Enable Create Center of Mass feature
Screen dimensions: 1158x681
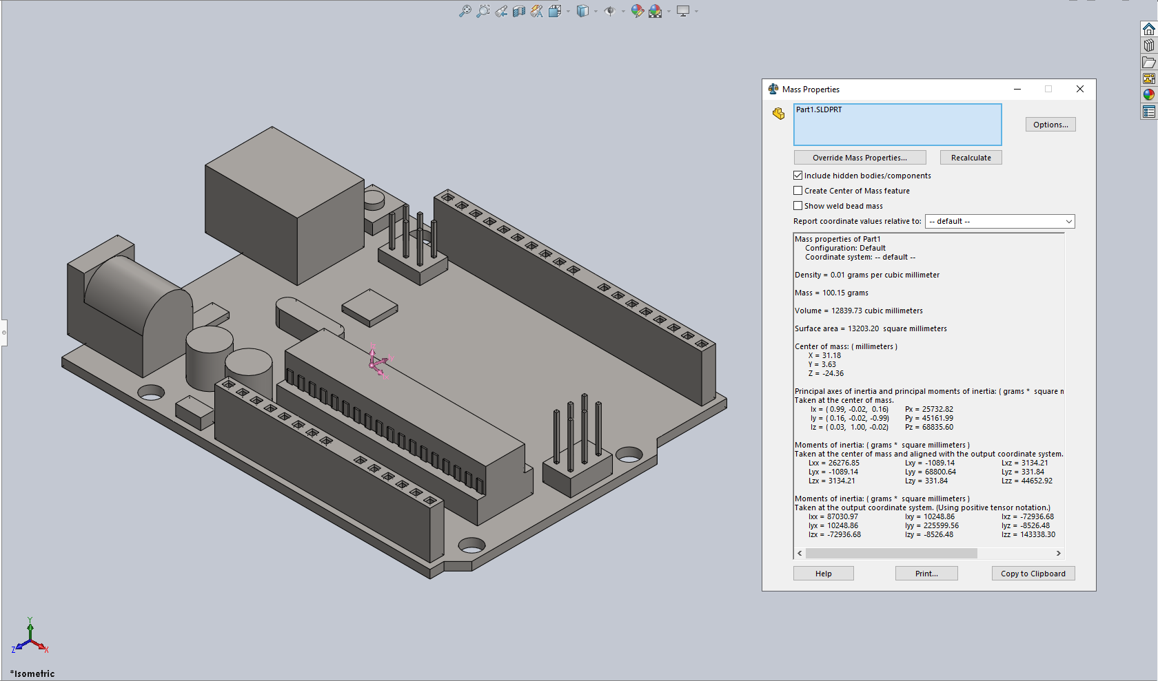(798, 191)
